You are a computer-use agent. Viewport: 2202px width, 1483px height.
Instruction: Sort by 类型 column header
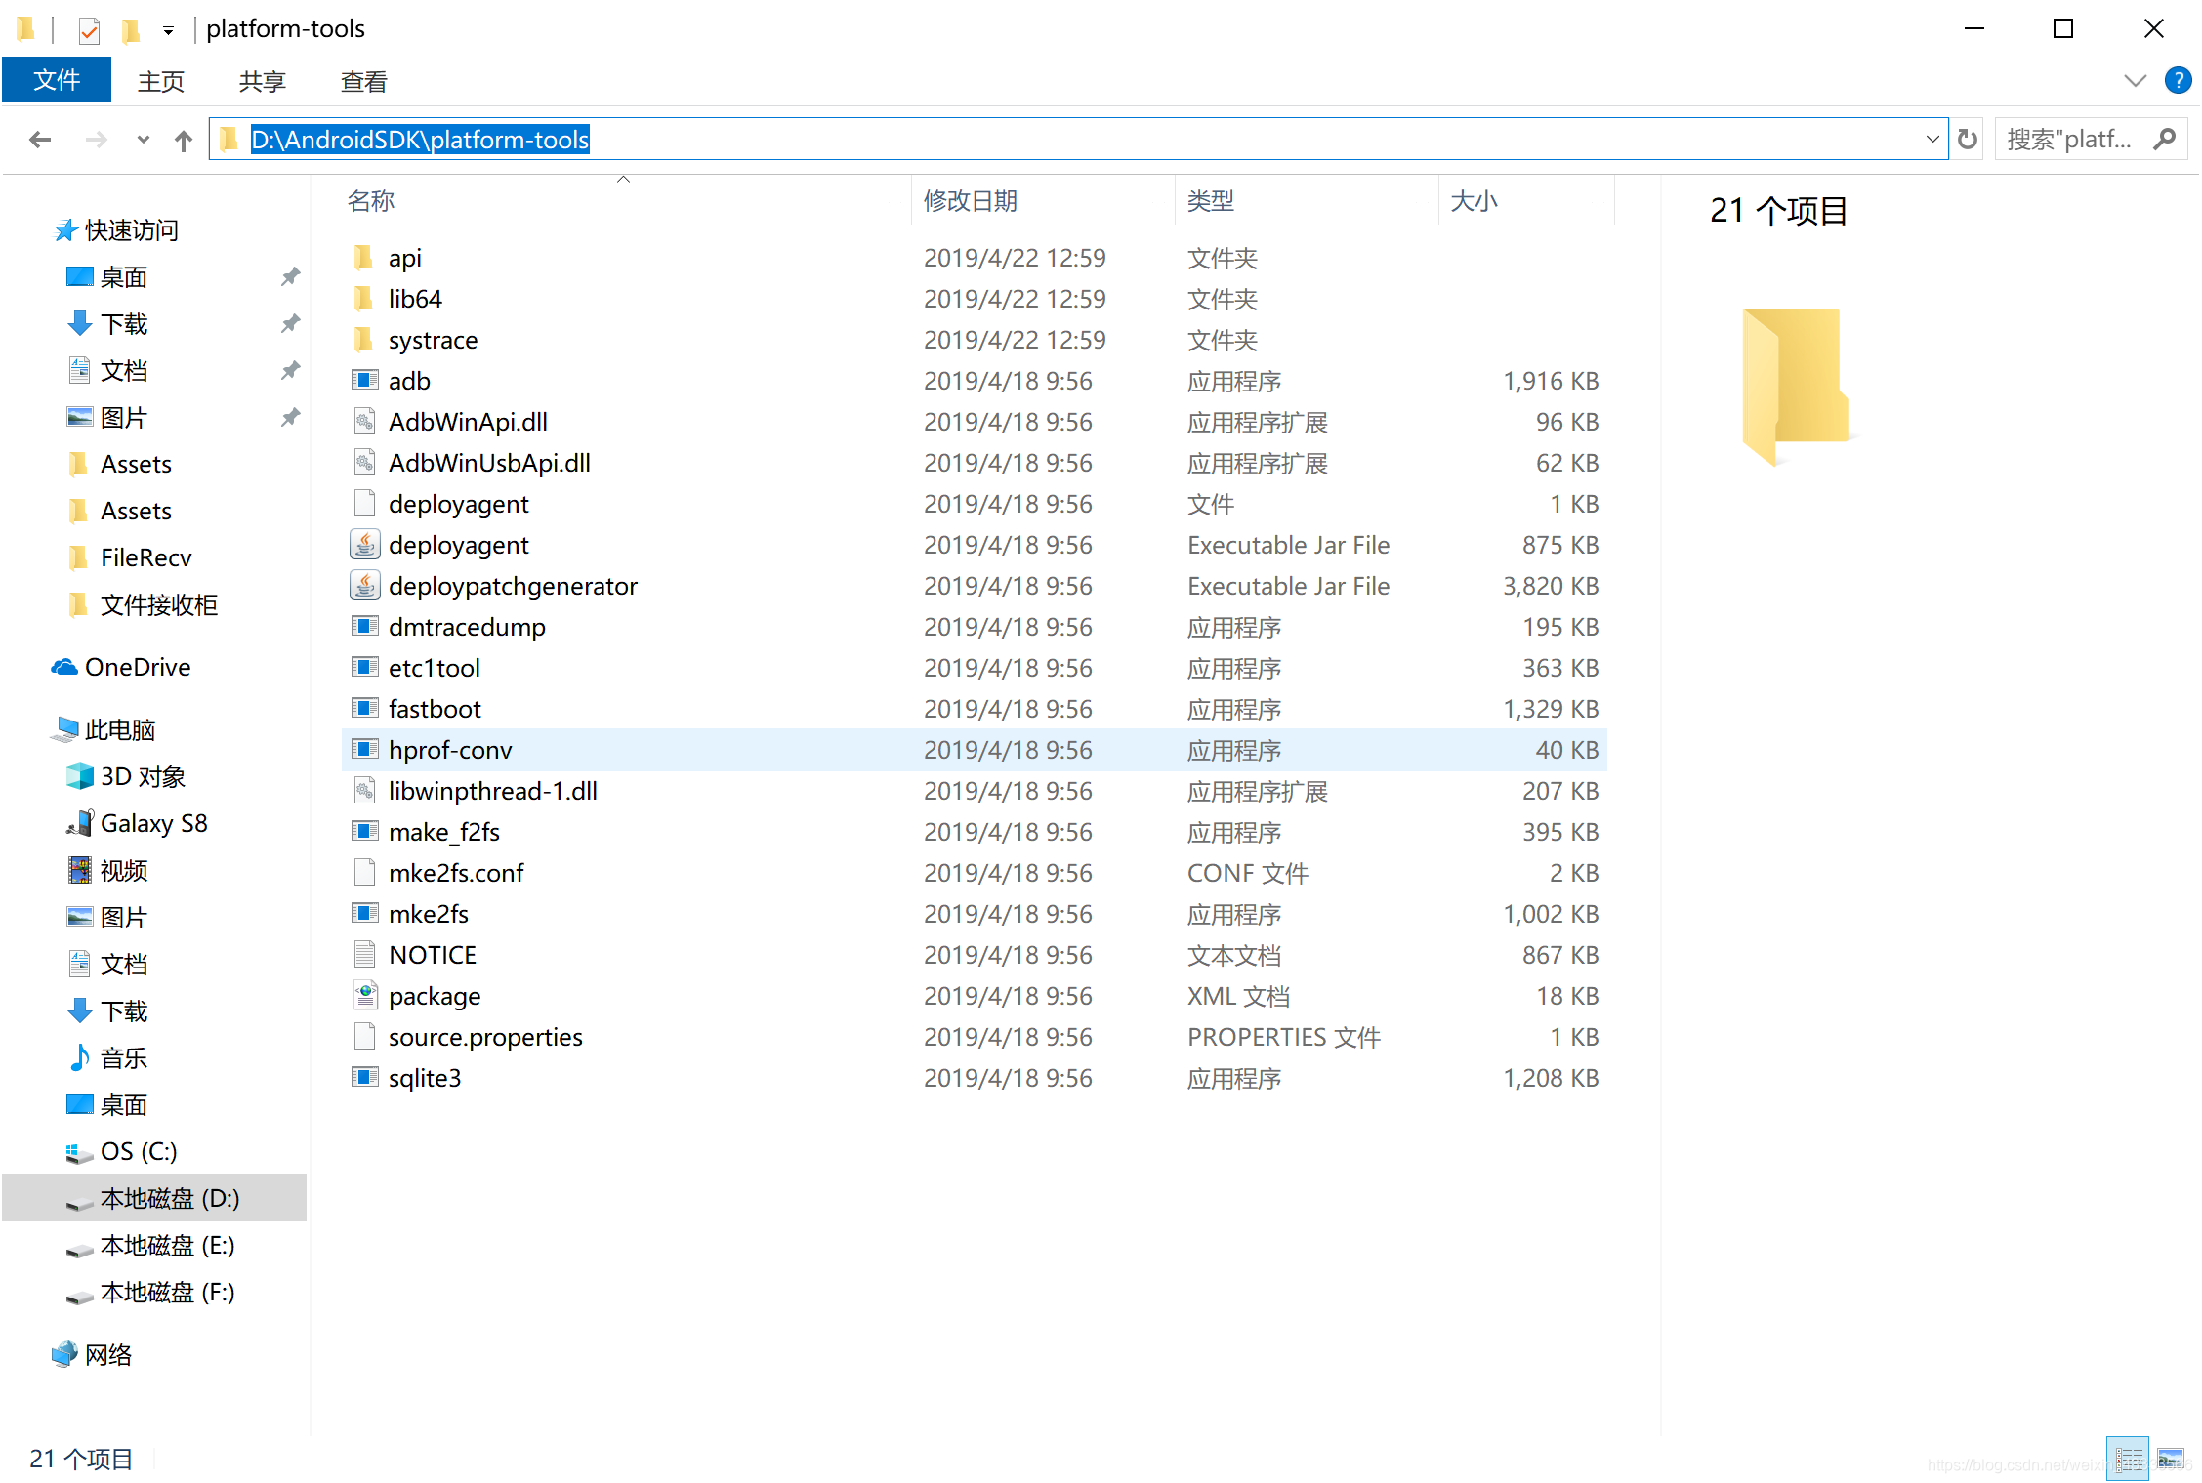[1211, 201]
